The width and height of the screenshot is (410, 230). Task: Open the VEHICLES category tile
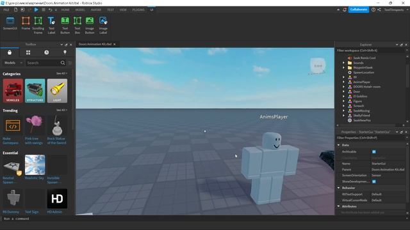pos(13,91)
